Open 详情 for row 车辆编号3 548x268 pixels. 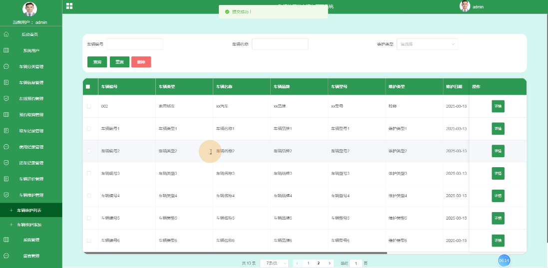[x=498, y=173]
